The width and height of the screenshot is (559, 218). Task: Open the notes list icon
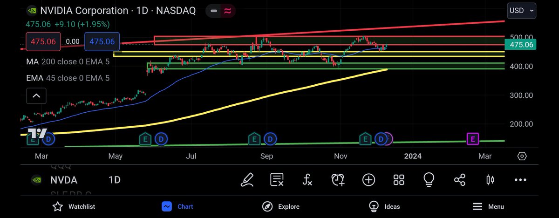pyautogui.click(x=277, y=179)
